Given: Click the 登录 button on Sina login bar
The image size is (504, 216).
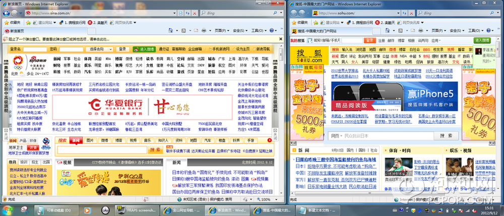Looking at the screenshot, I should point(122,49).
